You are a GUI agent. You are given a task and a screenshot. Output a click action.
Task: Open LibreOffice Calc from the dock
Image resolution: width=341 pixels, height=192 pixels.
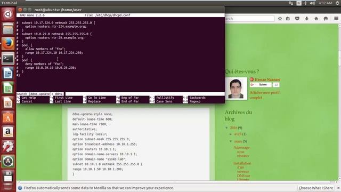point(8,88)
